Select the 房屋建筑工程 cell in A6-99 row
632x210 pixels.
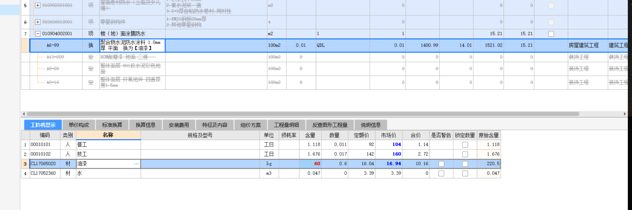[588, 45]
